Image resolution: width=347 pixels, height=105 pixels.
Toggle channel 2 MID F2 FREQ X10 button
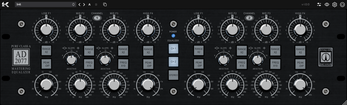[242, 64]
